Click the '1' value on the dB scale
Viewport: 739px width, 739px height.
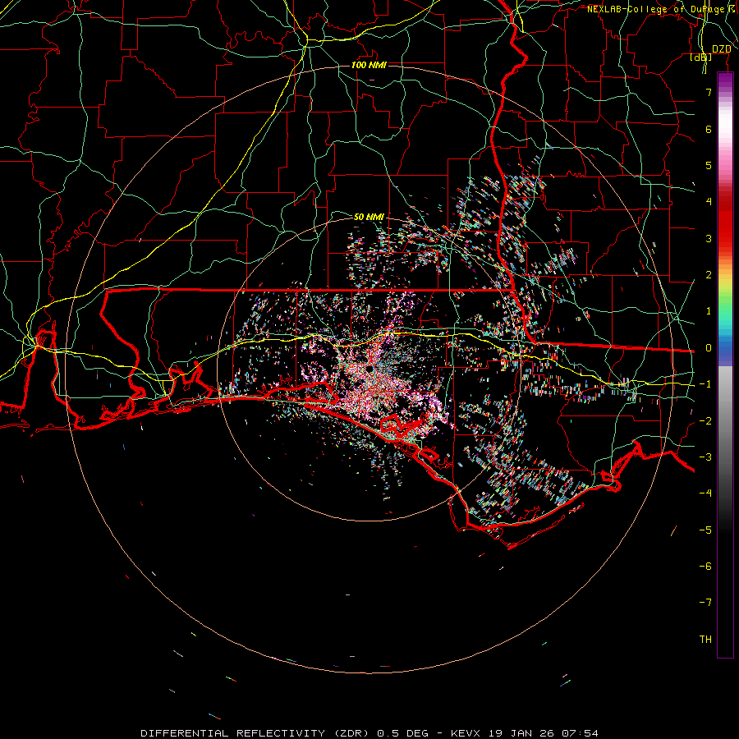[x=709, y=311]
